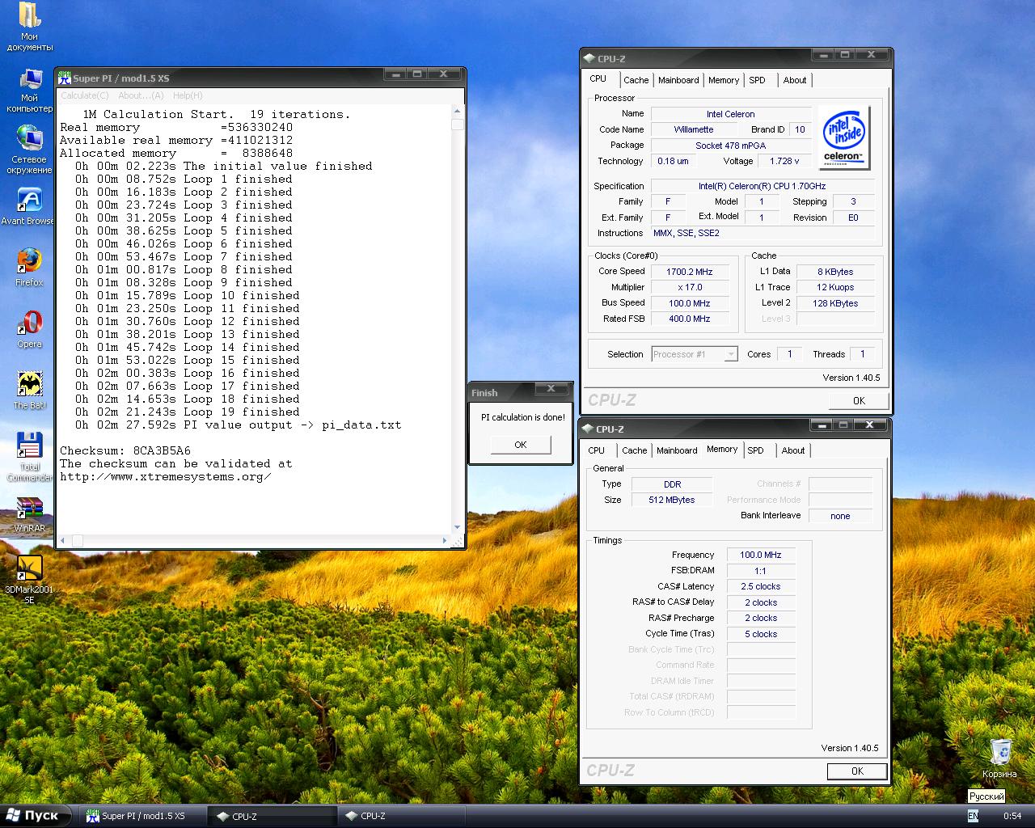Screen dimensions: 1035x828
Task: Click the Level 2 128 KBytes field
Action: [x=835, y=303]
